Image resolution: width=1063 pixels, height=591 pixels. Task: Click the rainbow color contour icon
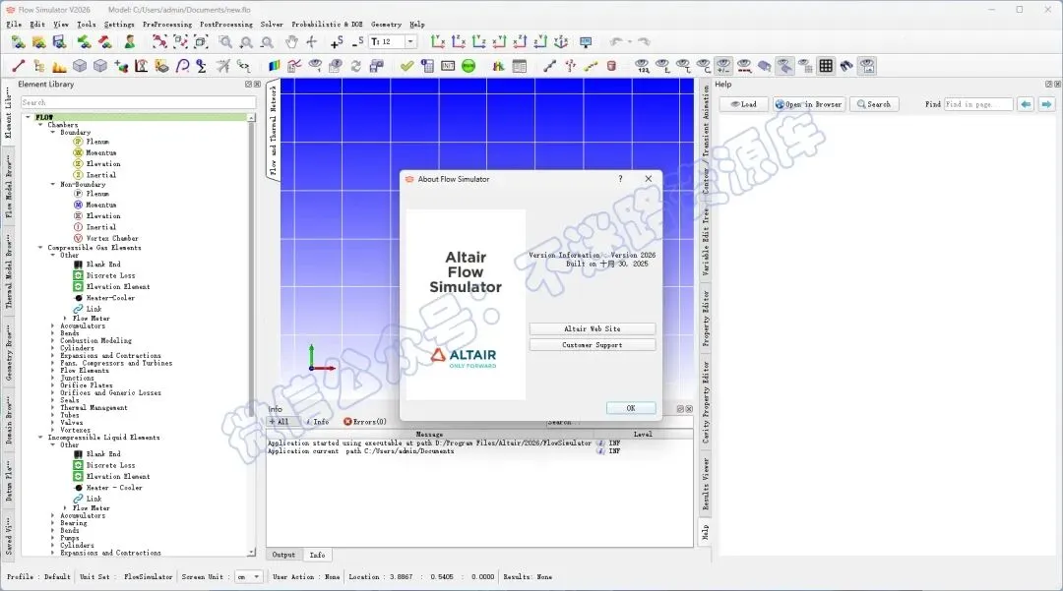[x=274, y=66]
